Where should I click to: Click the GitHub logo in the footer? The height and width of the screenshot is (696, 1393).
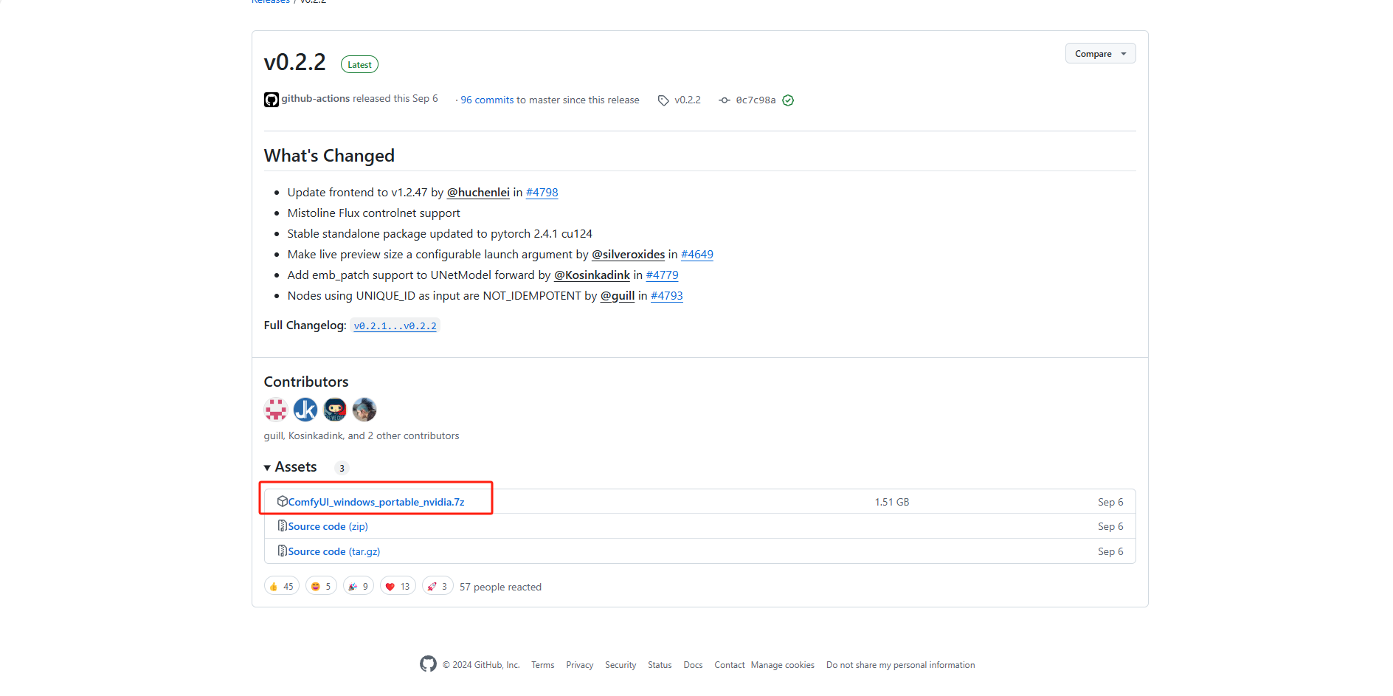(x=428, y=664)
